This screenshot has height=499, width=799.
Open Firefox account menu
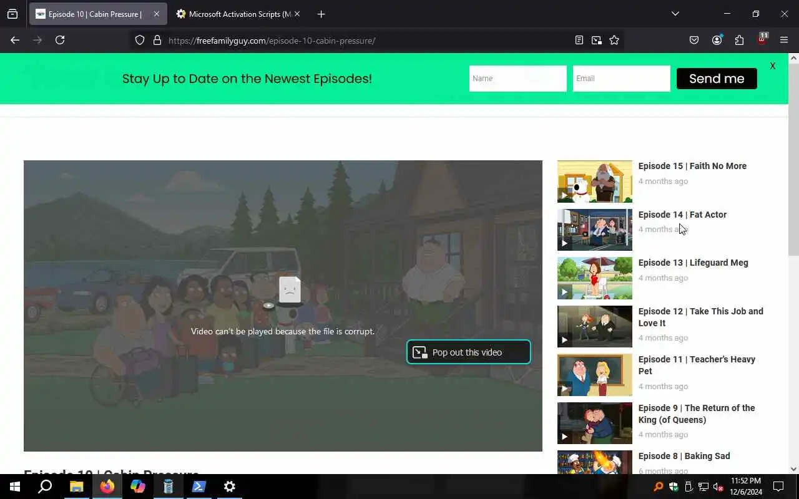pyautogui.click(x=717, y=40)
